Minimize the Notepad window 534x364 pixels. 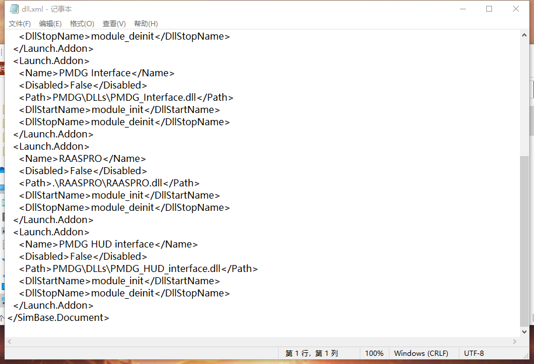click(x=462, y=9)
